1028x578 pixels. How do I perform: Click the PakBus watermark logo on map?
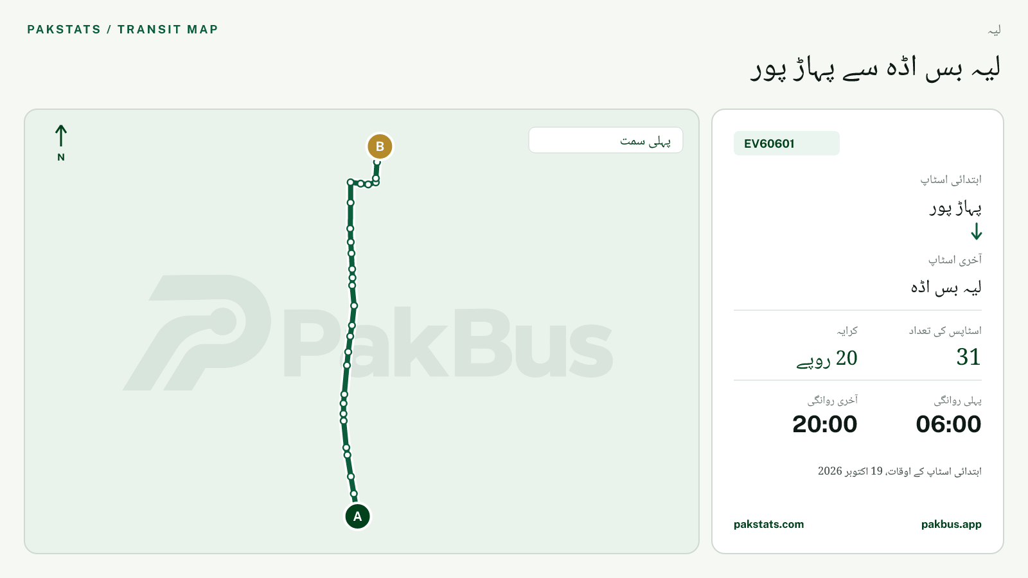368,333
